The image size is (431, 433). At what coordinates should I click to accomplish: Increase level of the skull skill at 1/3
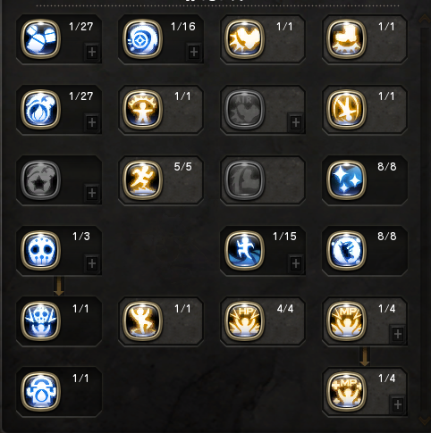pos(92,263)
